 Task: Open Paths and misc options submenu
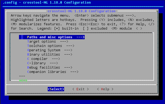(x=52, y=37)
